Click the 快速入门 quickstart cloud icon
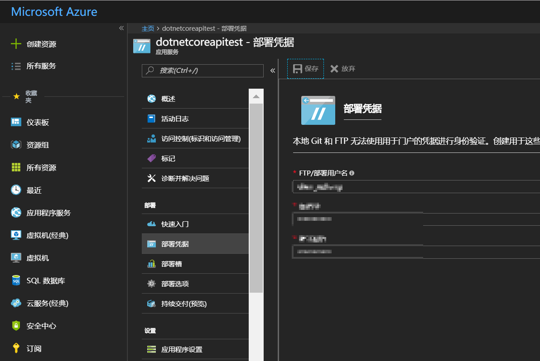Screen dimensions: 540x361 pyautogui.click(x=151, y=224)
